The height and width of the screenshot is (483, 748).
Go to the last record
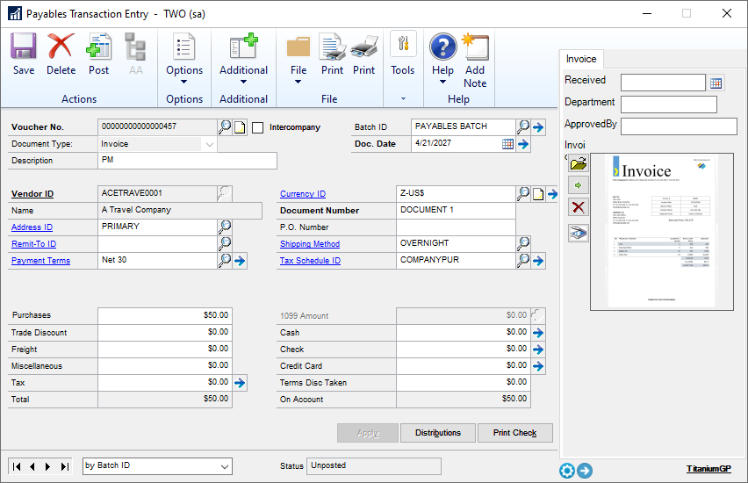coord(64,466)
